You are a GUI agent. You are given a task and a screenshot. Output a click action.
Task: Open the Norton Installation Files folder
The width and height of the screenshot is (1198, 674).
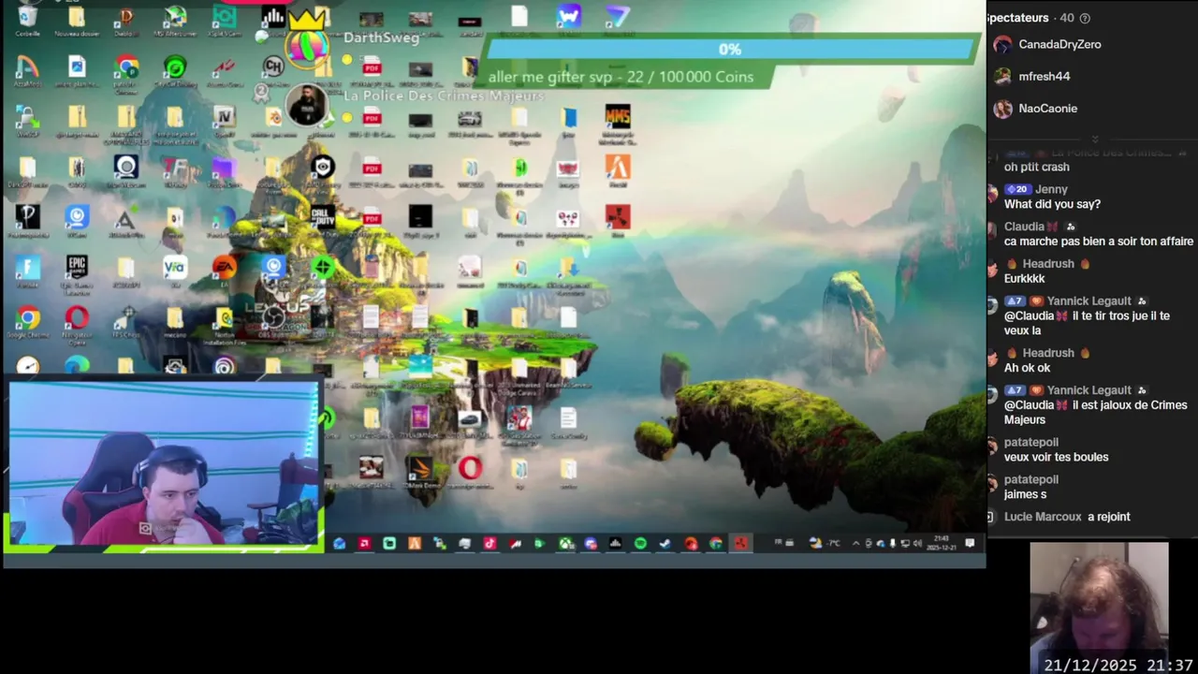pos(224,323)
